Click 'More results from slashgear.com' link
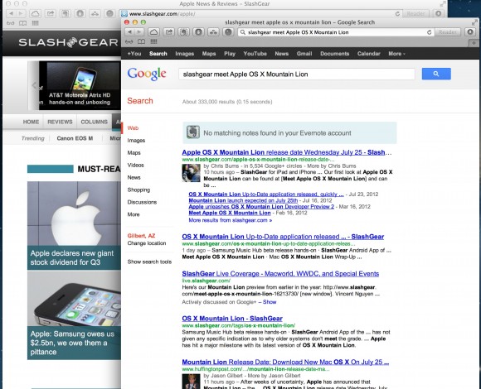The width and height of the screenshot is (481, 389). [x=230, y=220]
